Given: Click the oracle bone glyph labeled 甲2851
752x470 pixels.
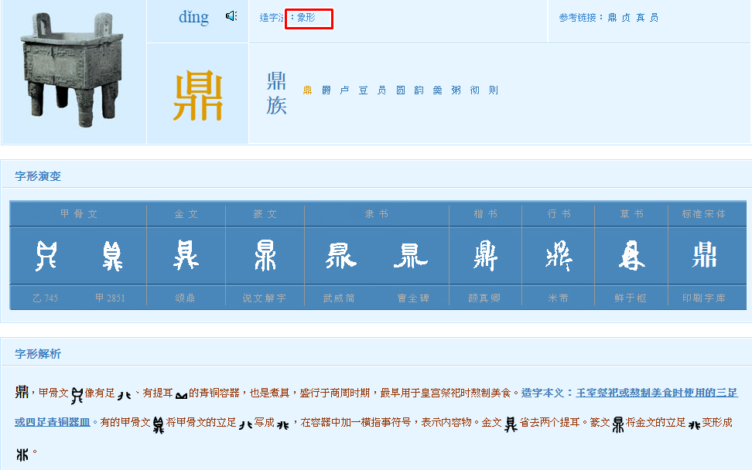Looking at the screenshot, I should coord(111,256).
